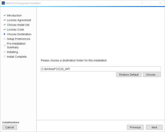This screenshot has height=132, width=165.
Task: Open the Choose... folder browser
Action: [x=152, y=74]
